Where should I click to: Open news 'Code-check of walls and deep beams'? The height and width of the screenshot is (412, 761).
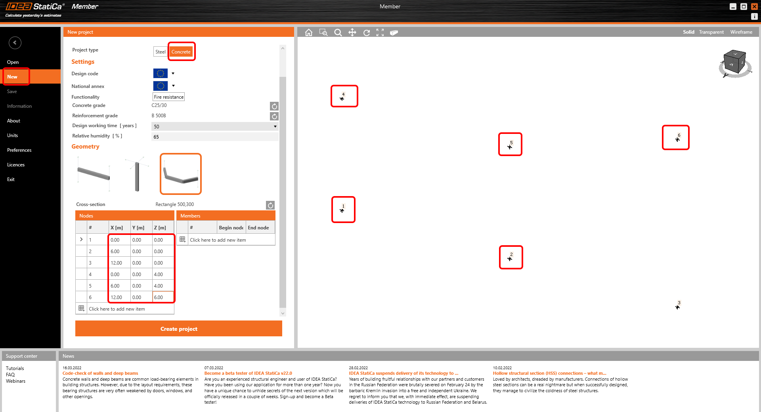100,373
